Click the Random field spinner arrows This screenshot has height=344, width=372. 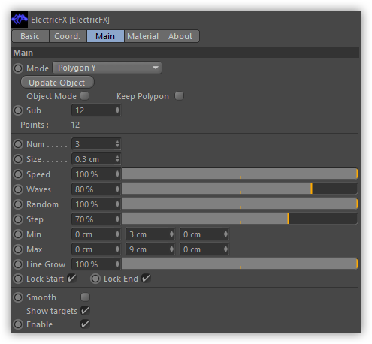[x=117, y=204]
